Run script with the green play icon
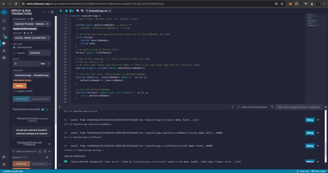Viewport: 328px width, 173px height. pyautogui.click(x=61, y=11)
